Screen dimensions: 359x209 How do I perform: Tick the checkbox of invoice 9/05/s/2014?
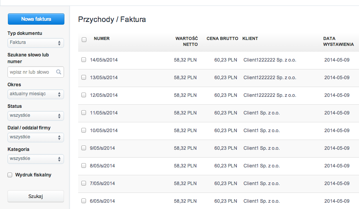84,148
